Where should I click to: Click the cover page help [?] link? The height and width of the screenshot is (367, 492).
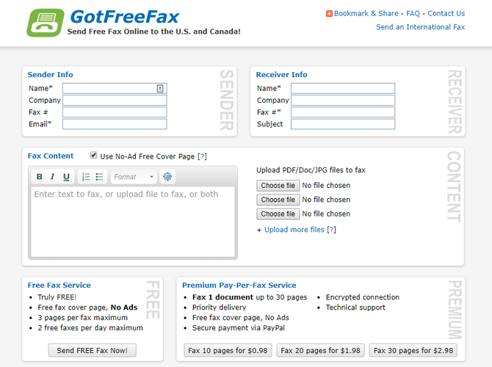tap(203, 156)
